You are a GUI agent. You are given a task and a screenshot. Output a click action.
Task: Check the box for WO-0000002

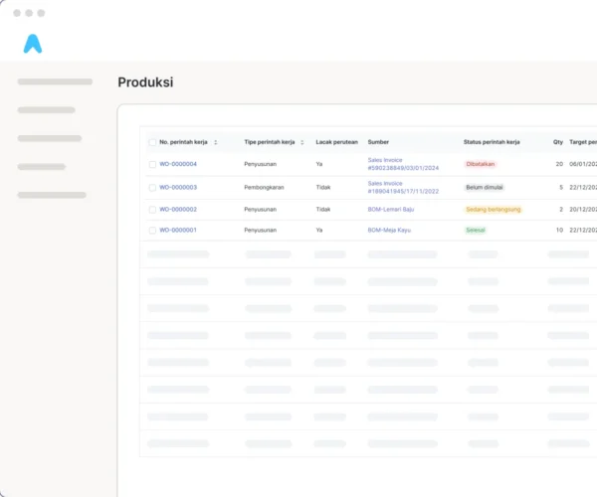[x=152, y=210]
